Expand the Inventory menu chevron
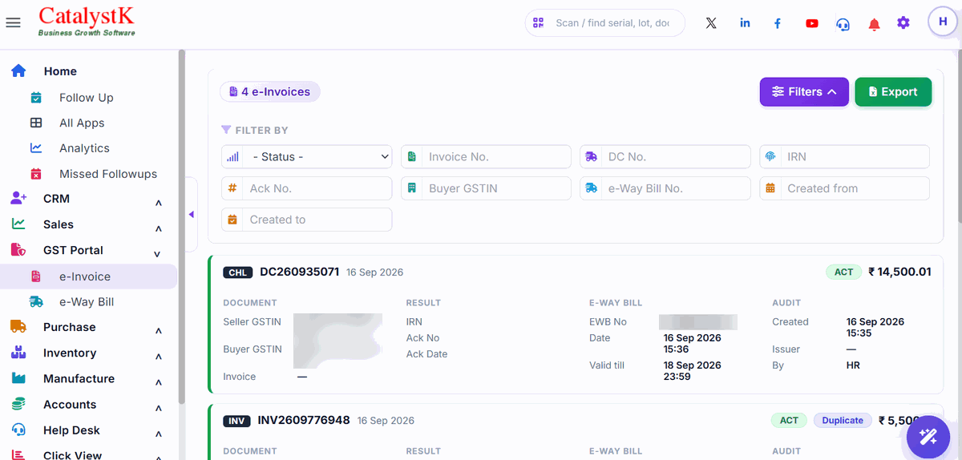This screenshot has width=962, height=460. 159,357
